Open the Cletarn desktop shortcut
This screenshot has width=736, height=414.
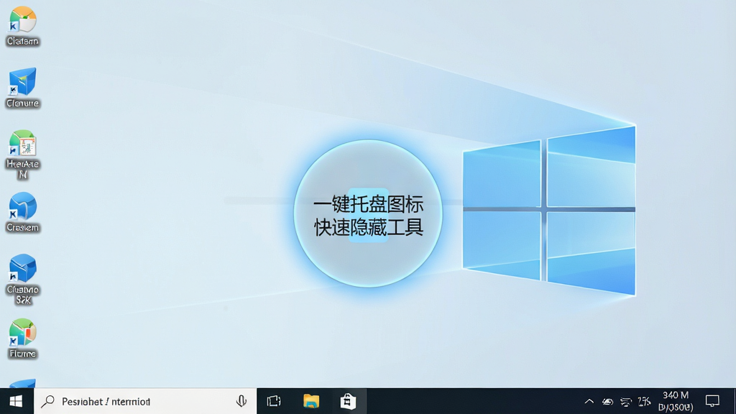22,27
